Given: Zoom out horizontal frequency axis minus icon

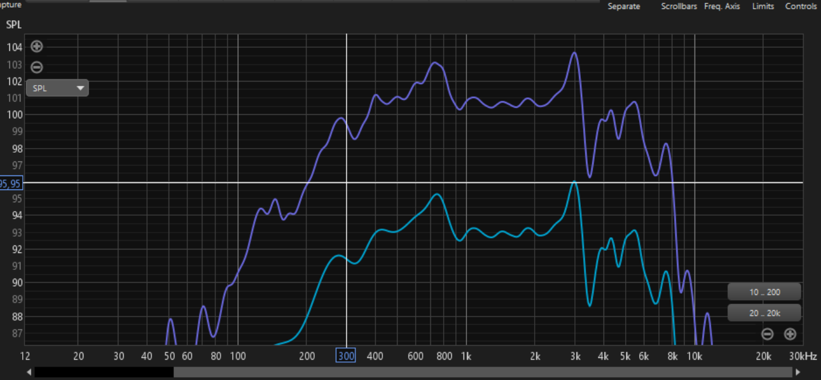Looking at the screenshot, I should point(768,334).
